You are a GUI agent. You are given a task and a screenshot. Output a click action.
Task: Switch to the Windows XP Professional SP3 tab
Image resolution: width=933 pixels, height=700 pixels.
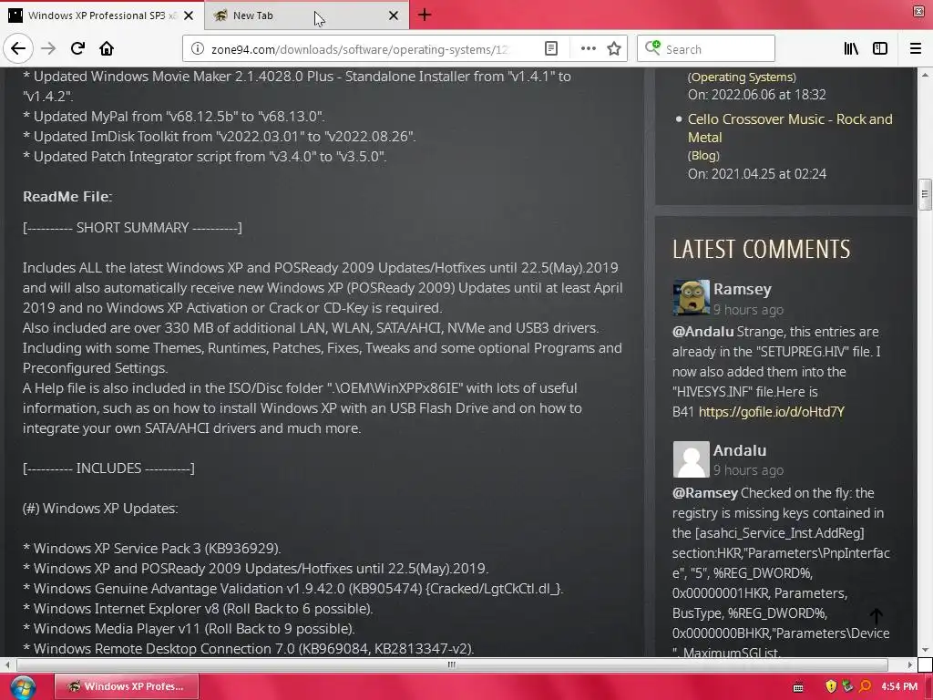tap(101, 15)
